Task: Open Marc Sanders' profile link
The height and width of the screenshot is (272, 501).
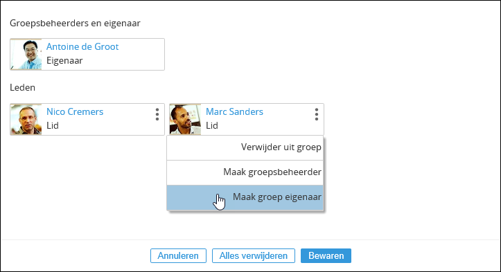Action: coord(234,111)
